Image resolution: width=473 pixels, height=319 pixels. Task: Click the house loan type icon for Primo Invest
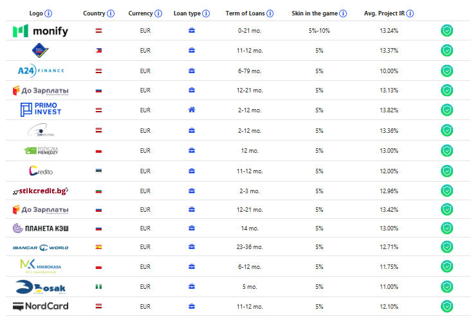(x=191, y=110)
